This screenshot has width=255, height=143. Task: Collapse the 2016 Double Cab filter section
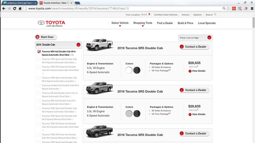(x=78, y=45)
